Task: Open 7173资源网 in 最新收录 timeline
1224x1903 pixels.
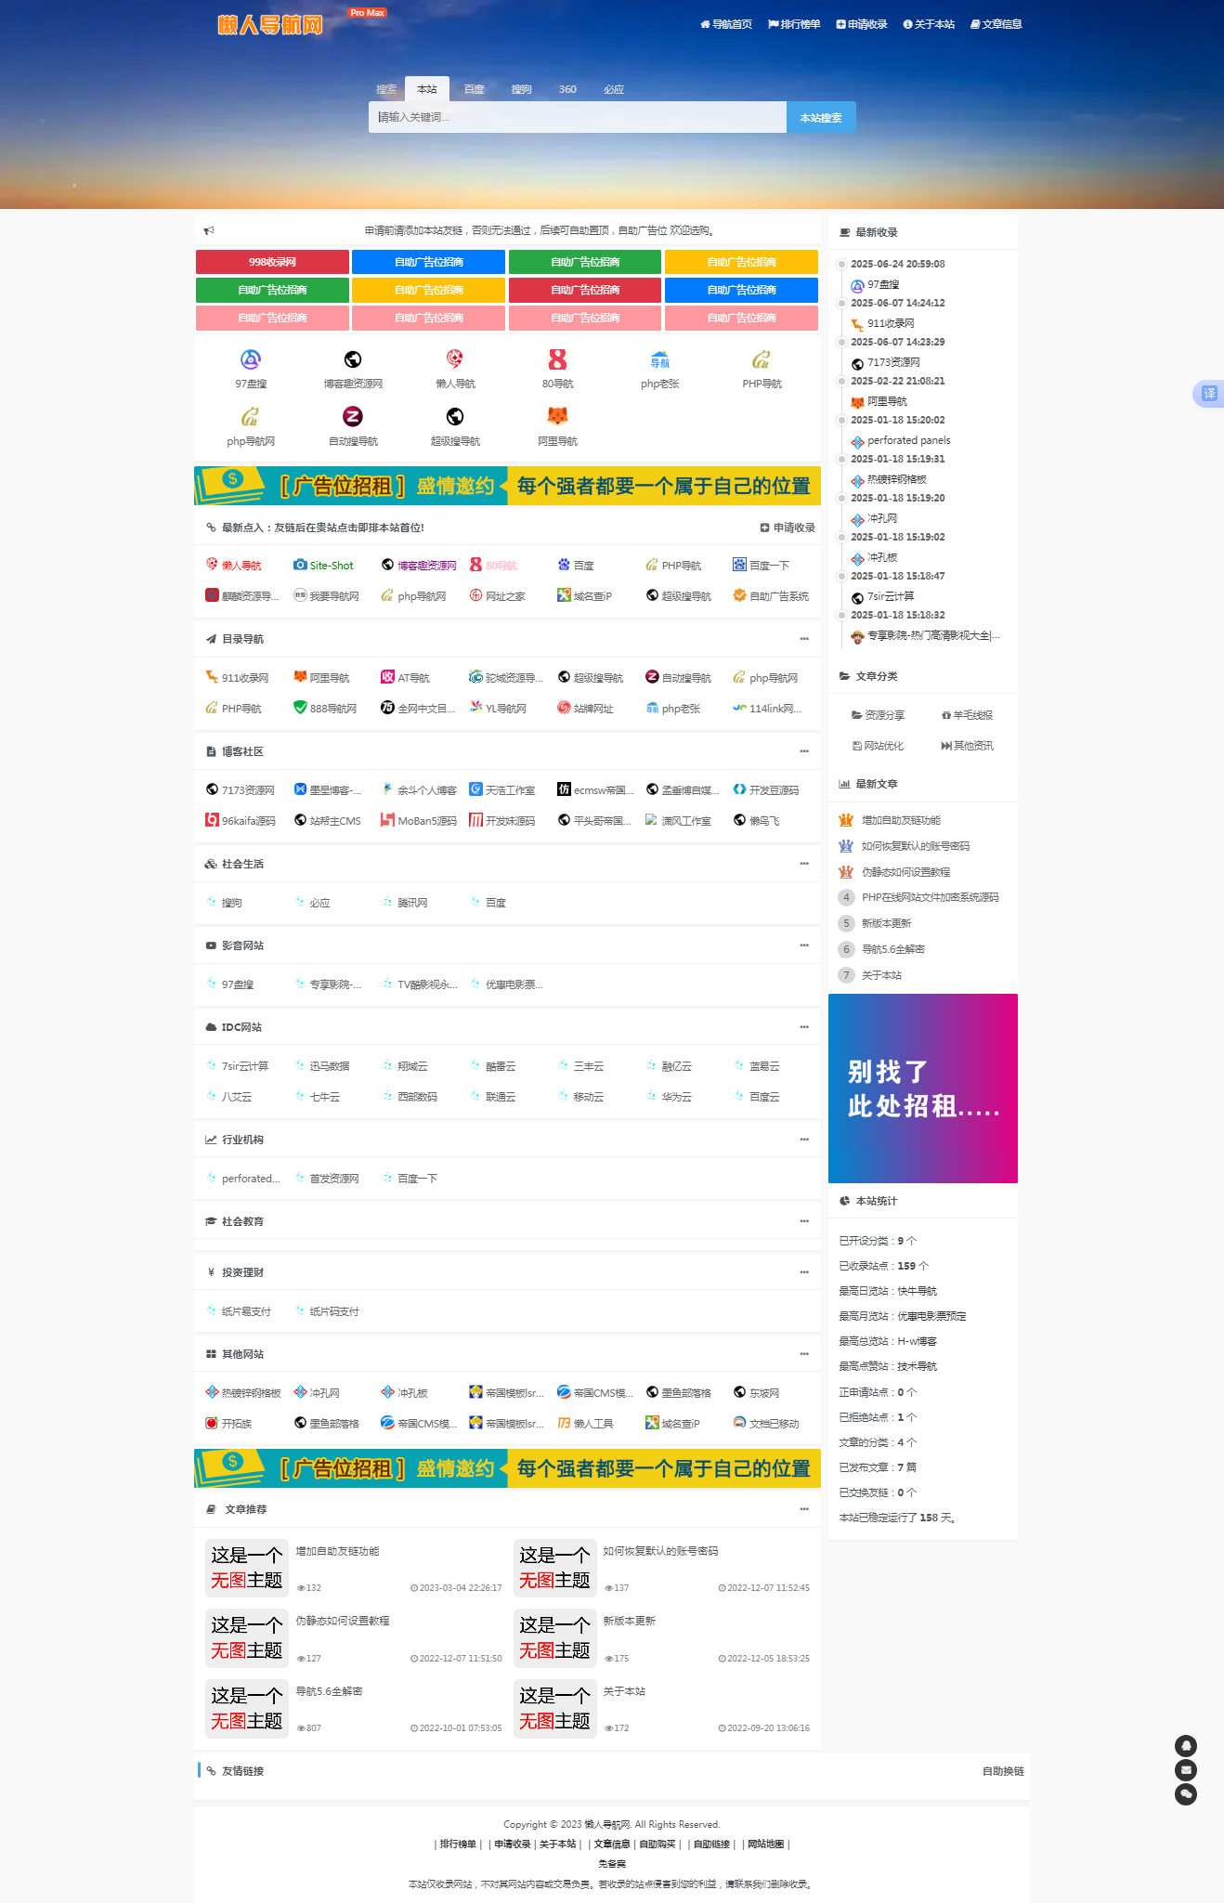Action: pyautogui.click(x=893, y=362)
